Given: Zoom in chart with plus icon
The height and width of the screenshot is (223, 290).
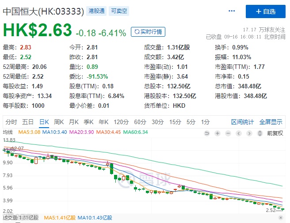Looking at the screenshot, I should click(217, 133).
